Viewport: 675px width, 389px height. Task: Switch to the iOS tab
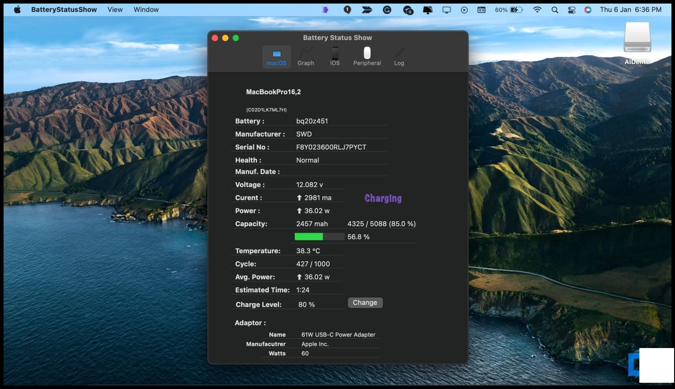pos(335,57)
